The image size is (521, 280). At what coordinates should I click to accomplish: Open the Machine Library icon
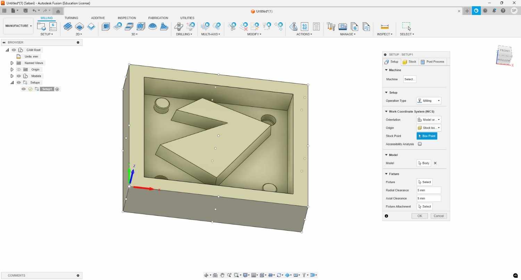(343, 26)
